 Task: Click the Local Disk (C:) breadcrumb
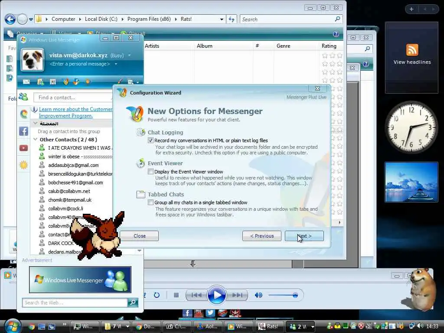(101, 19)
